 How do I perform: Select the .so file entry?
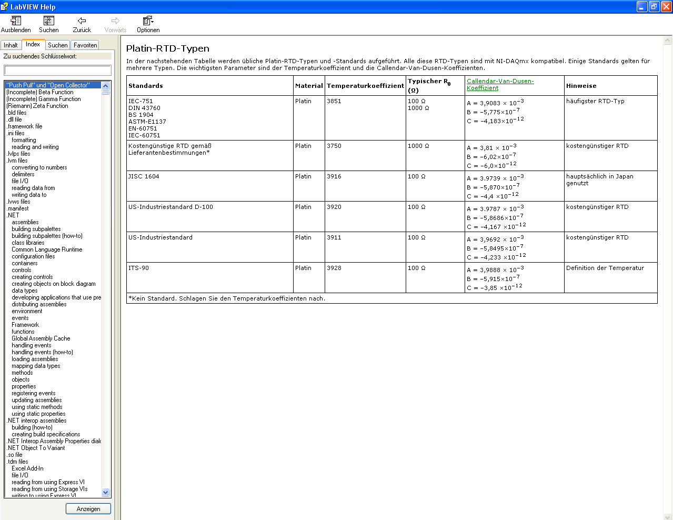click(x=14, y=455)
